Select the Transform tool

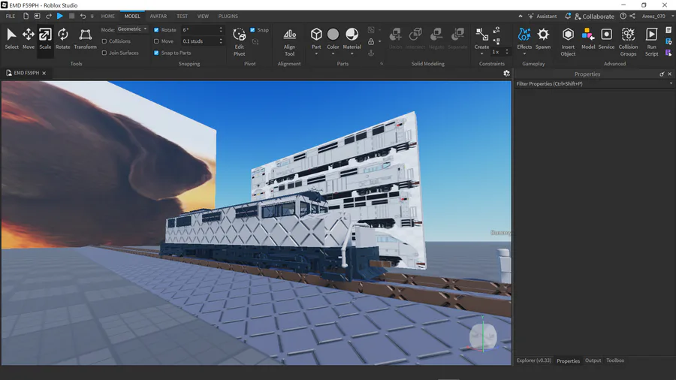86,38
